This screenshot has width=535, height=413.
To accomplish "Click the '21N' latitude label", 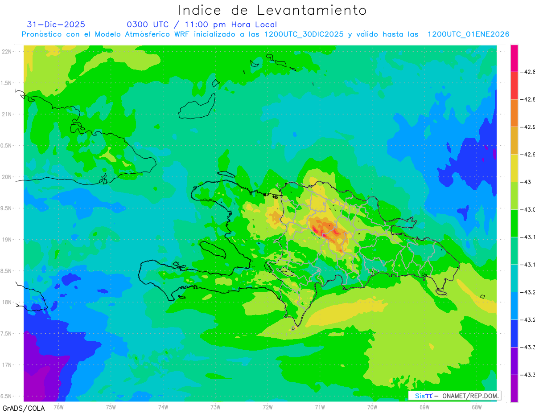I will pos(7,114).
